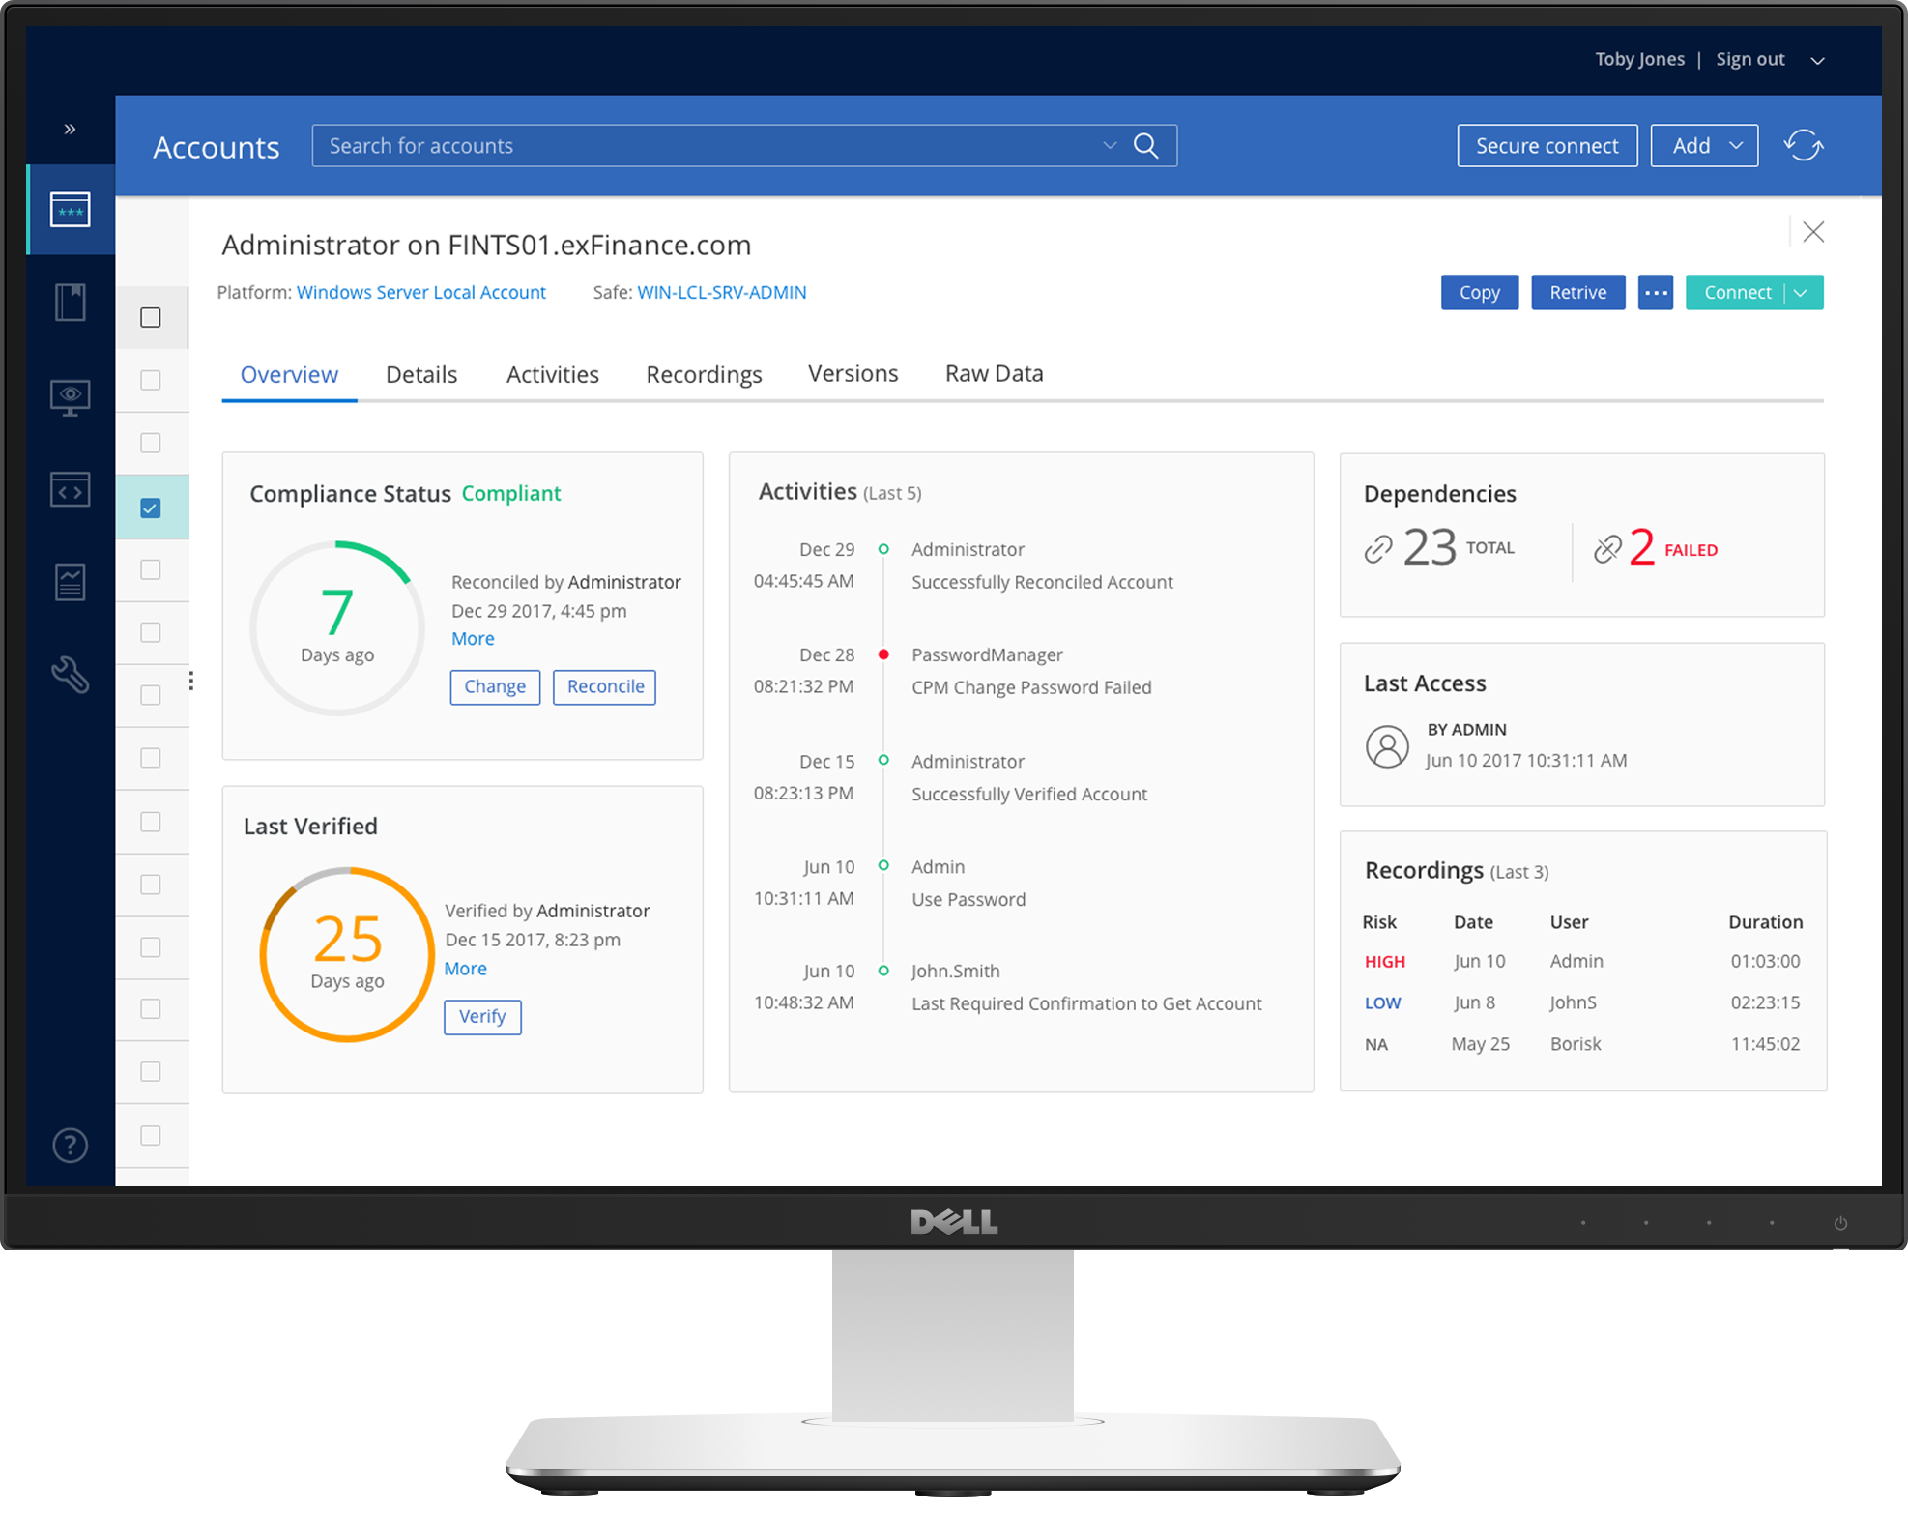Expand the search field dropdown arrow
Image resolution: width=1908 pixels, height=1540 pixels.
point(1110,146)
